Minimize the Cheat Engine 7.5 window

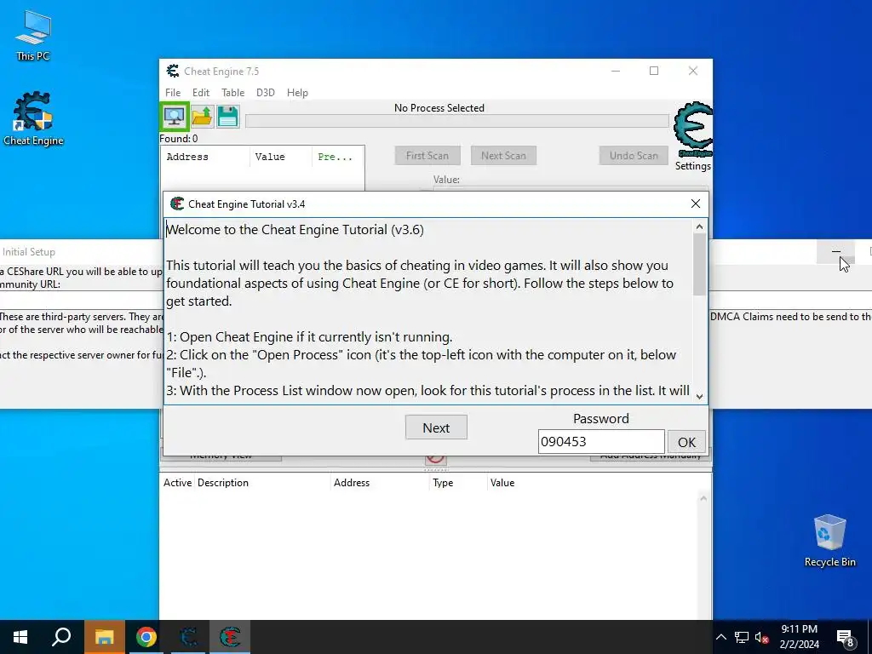click(x=616, y=71)
